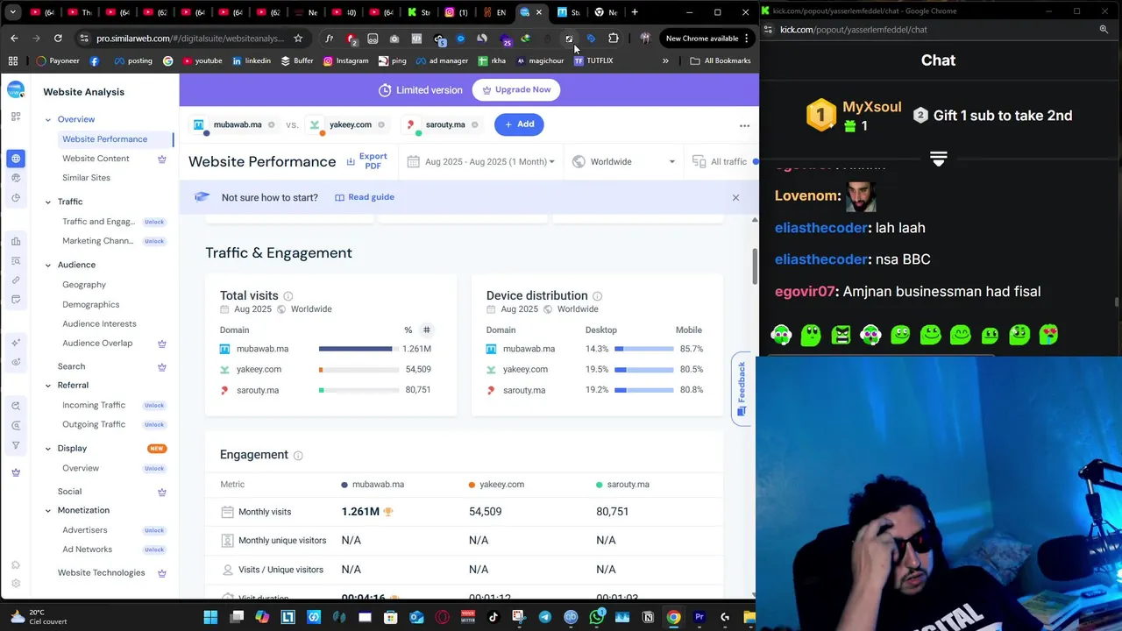The height and width of the screenshot is (631, 1122).
Task: Click info icon beside Device distribution
Action: coord(597,296)
